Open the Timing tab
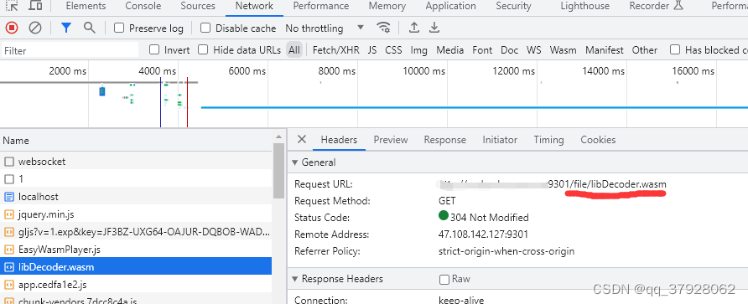The width and height of the screenshot is (748, 304). [x=548, y=140]
